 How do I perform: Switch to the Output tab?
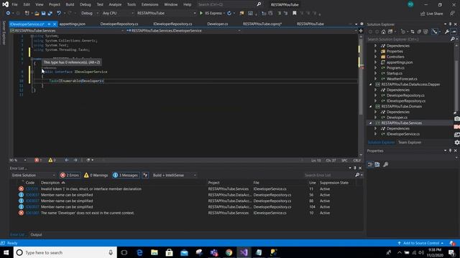tap(36, 234)
